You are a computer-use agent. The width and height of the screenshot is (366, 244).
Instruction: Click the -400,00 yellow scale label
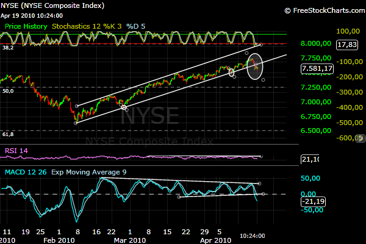[x=350, y=107]
